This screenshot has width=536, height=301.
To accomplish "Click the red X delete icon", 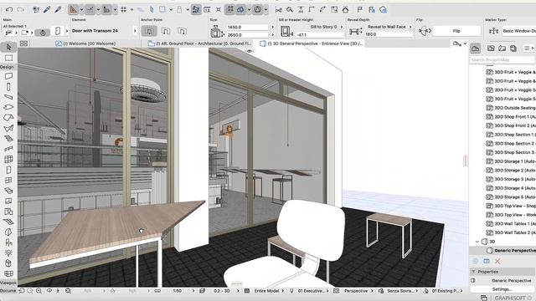I will point(497,262).
